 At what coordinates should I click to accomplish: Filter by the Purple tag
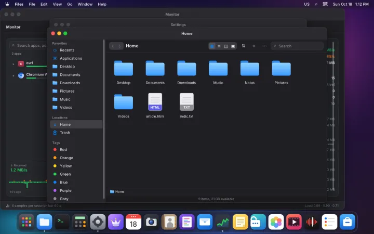point(76,190)
